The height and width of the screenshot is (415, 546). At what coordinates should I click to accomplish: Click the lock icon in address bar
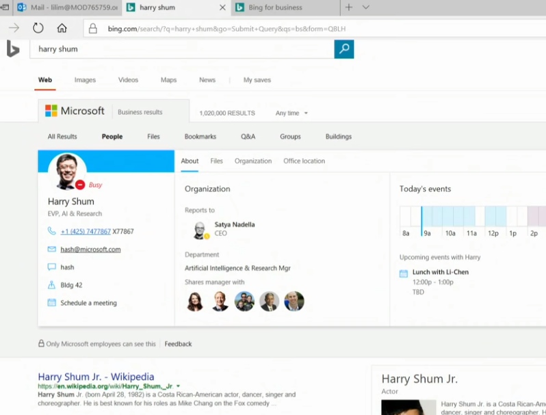click(x=93, y=29)
